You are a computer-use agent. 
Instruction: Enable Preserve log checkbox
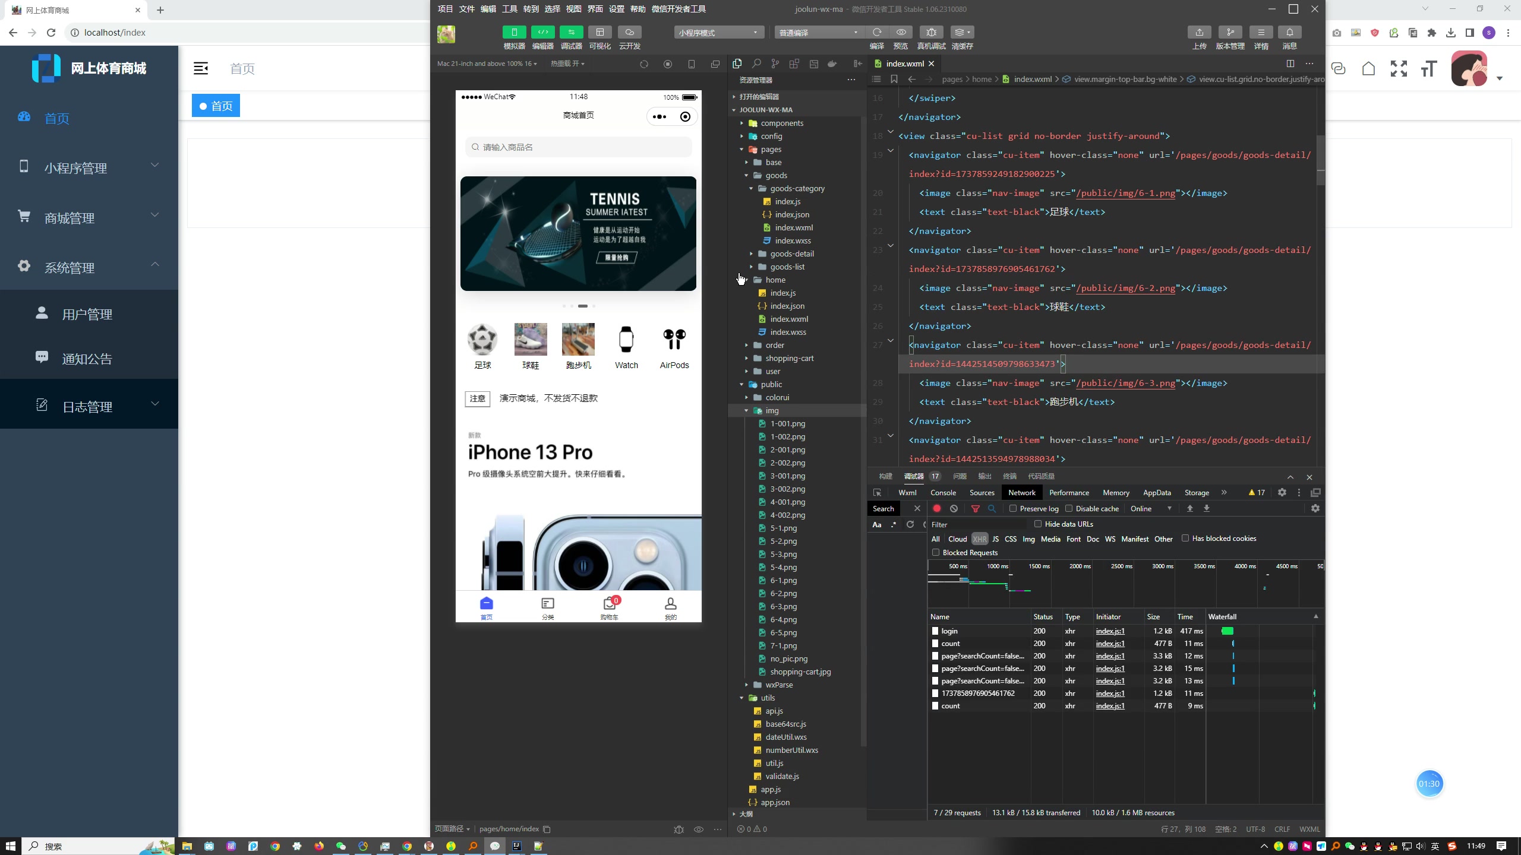[1013, 508]
